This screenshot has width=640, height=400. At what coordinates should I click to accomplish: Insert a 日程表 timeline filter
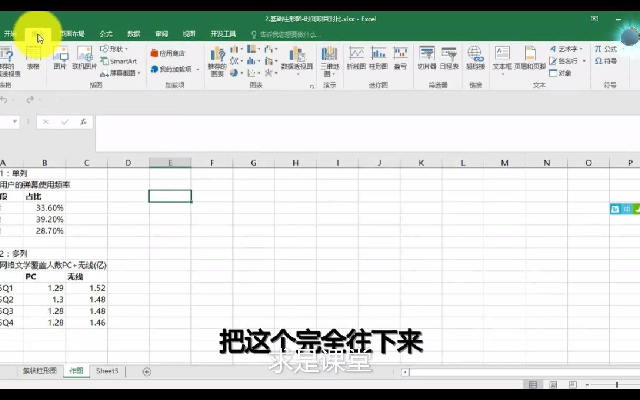tap(449, 58)
